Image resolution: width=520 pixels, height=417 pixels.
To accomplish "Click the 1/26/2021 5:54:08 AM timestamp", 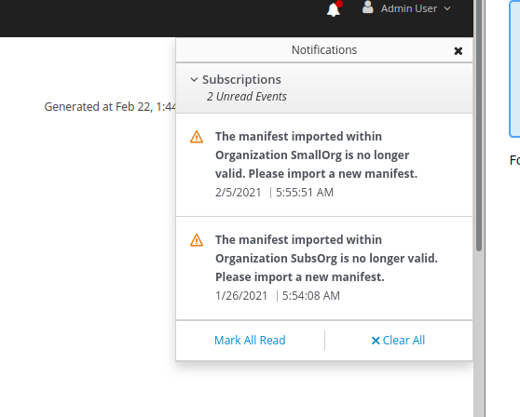I will (x=278, y=296).
